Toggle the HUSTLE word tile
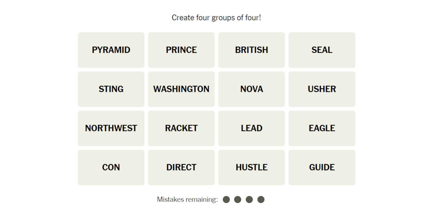This screenshot has height=216, width=432. [x=251, y=167]
